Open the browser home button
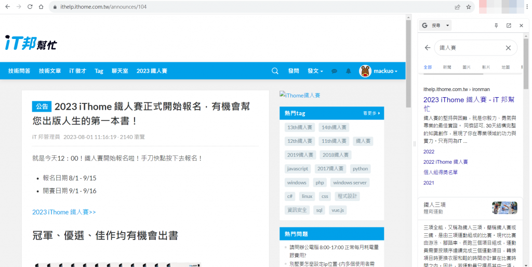The image size is (532, 267). [x=41, y=7]
